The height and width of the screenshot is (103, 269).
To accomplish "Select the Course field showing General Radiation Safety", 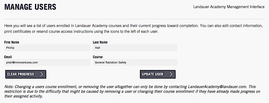I will [x=135, y=62].
